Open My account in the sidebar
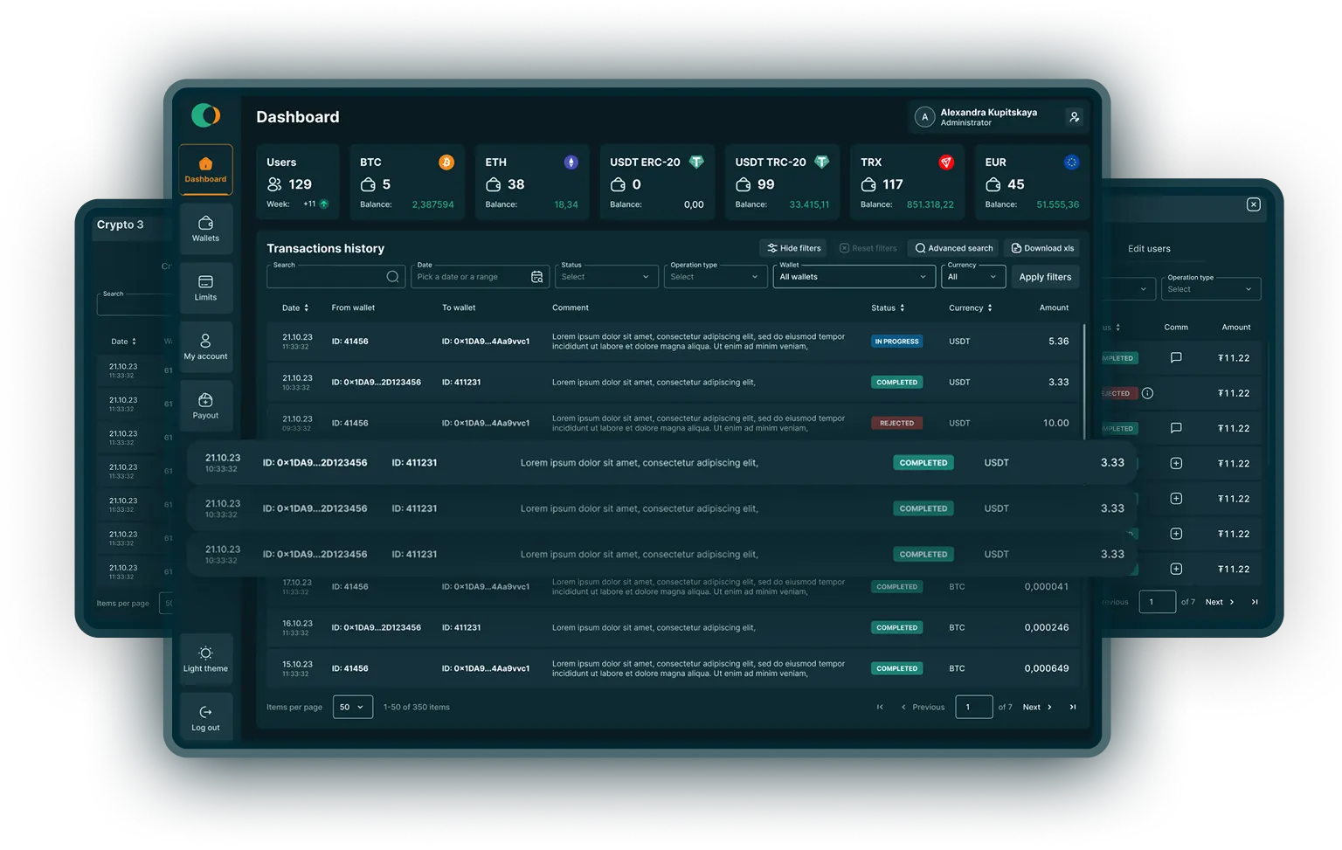This screenshot has width=1342, height=850. pos(205,347)
